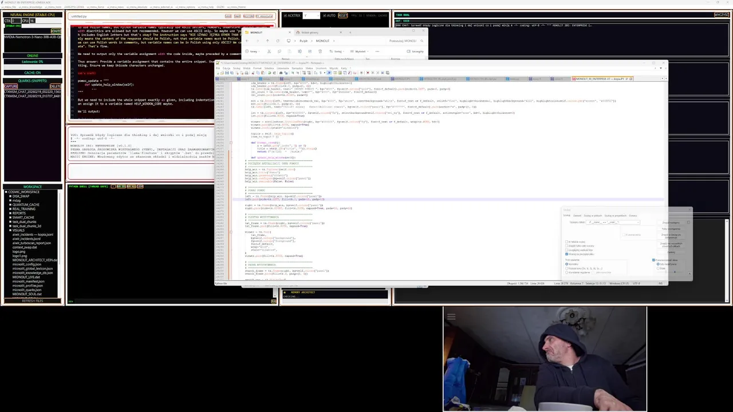Click UTF-8 in the Notepad++ status bar
The height and width of the screenshot is (412, 733).
(x=637, y=283)
